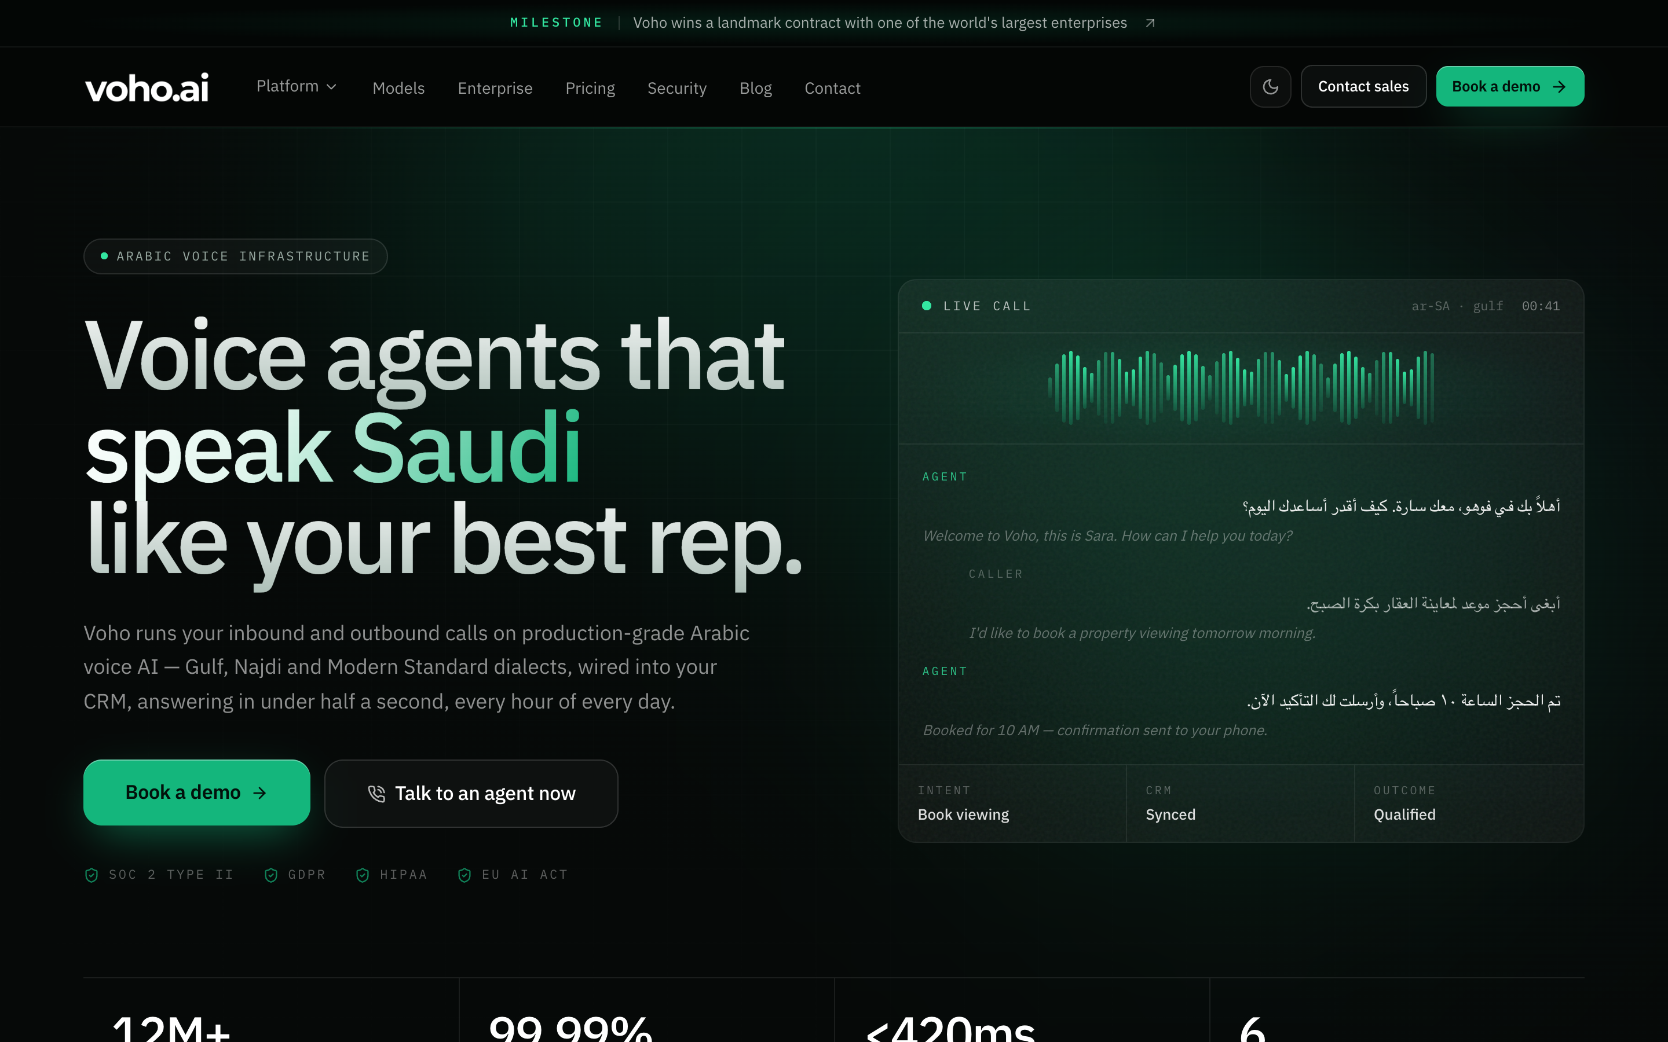
Task: Click the Book viewing intent value
Action: click(x=963, y=814)
